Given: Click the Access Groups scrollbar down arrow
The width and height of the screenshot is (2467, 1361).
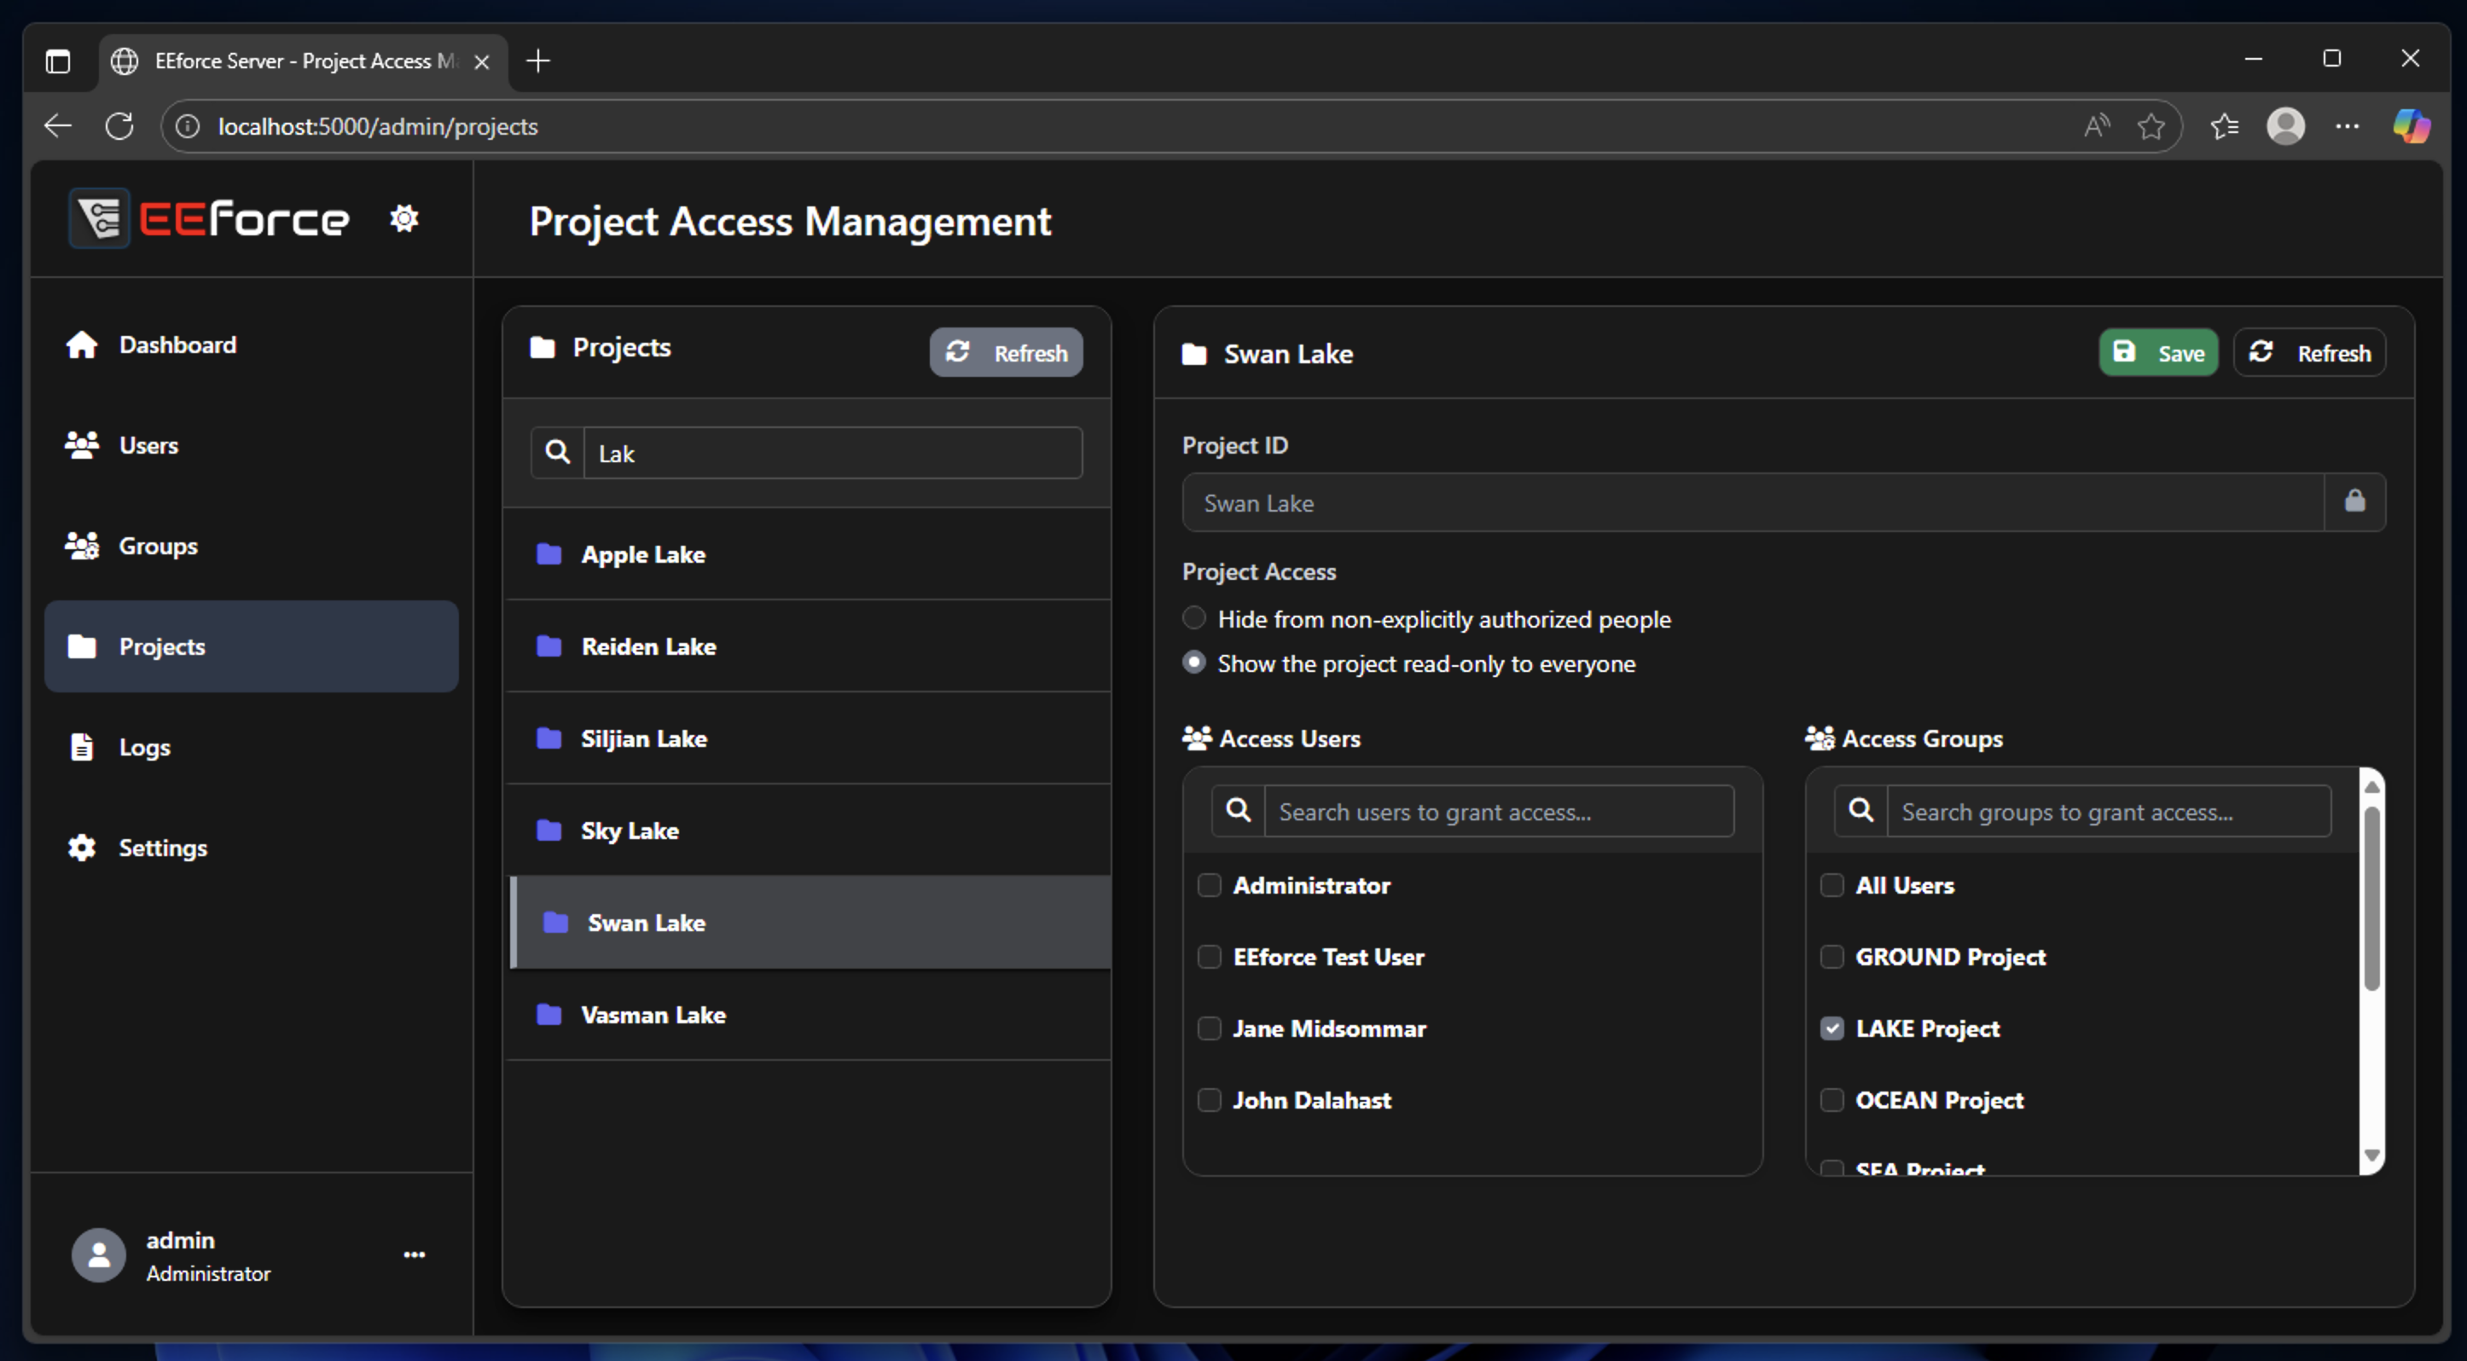Looking at the screenshot, I should pos(2371,1155).
